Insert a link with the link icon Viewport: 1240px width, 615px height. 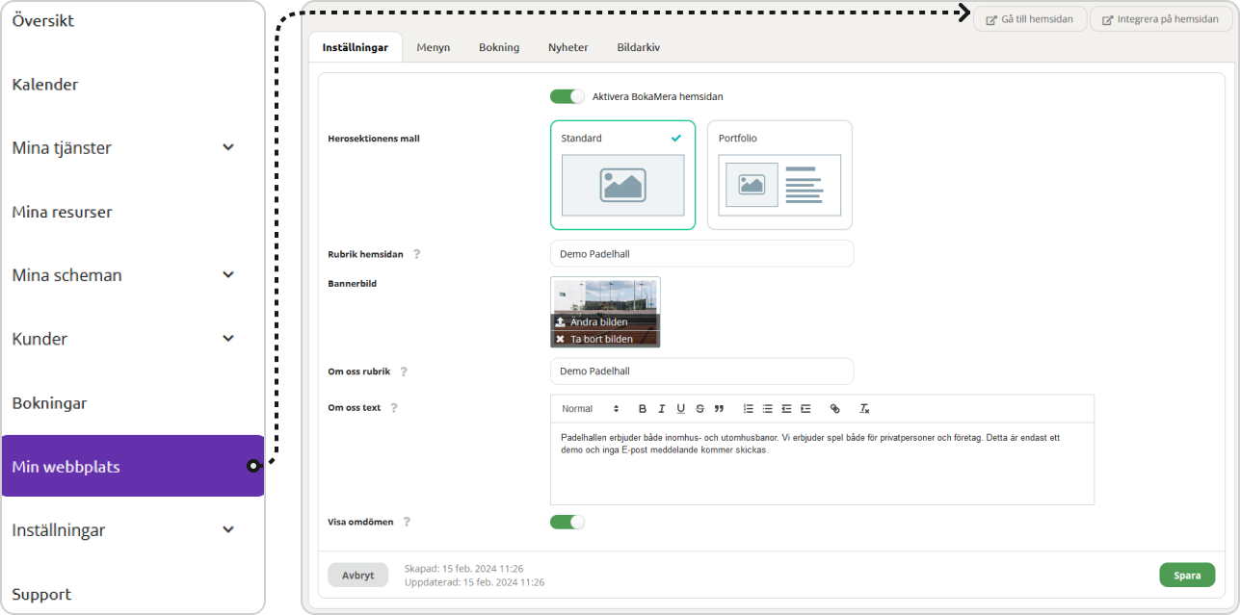834,409
